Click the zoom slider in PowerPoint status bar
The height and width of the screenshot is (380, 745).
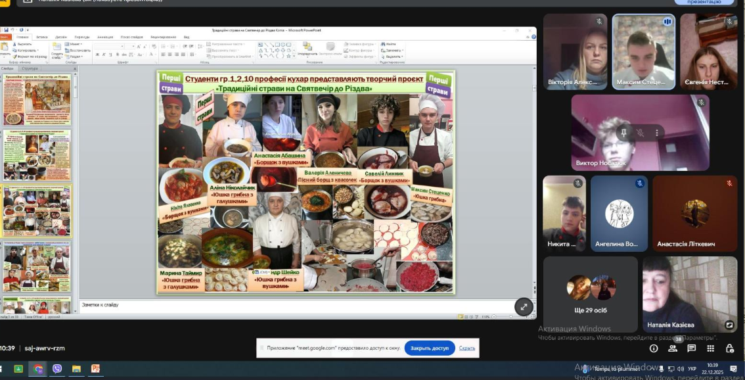510,316
